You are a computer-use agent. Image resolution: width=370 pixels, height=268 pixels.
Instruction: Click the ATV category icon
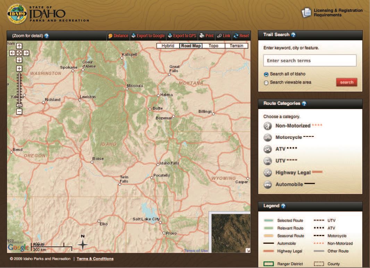(268, 149)
